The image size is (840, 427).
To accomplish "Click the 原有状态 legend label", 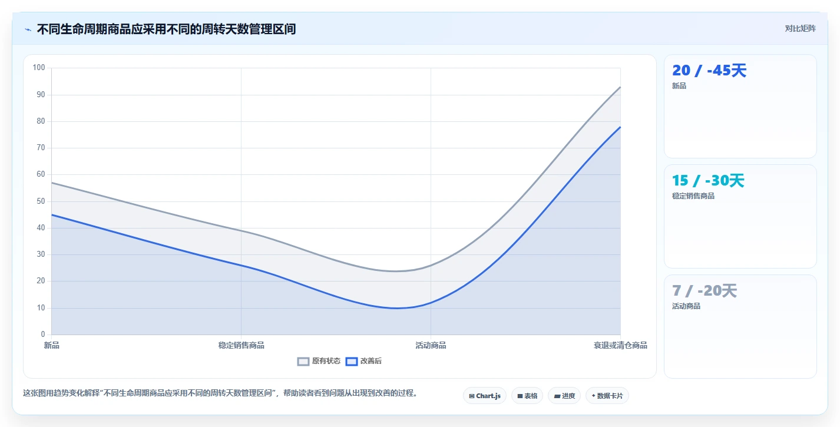I will tap(326, 361).
